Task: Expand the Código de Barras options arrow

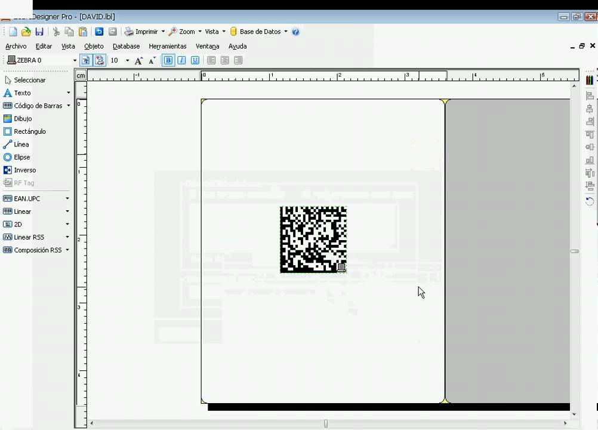Action: pyautogui.click(x=68, y=106)
